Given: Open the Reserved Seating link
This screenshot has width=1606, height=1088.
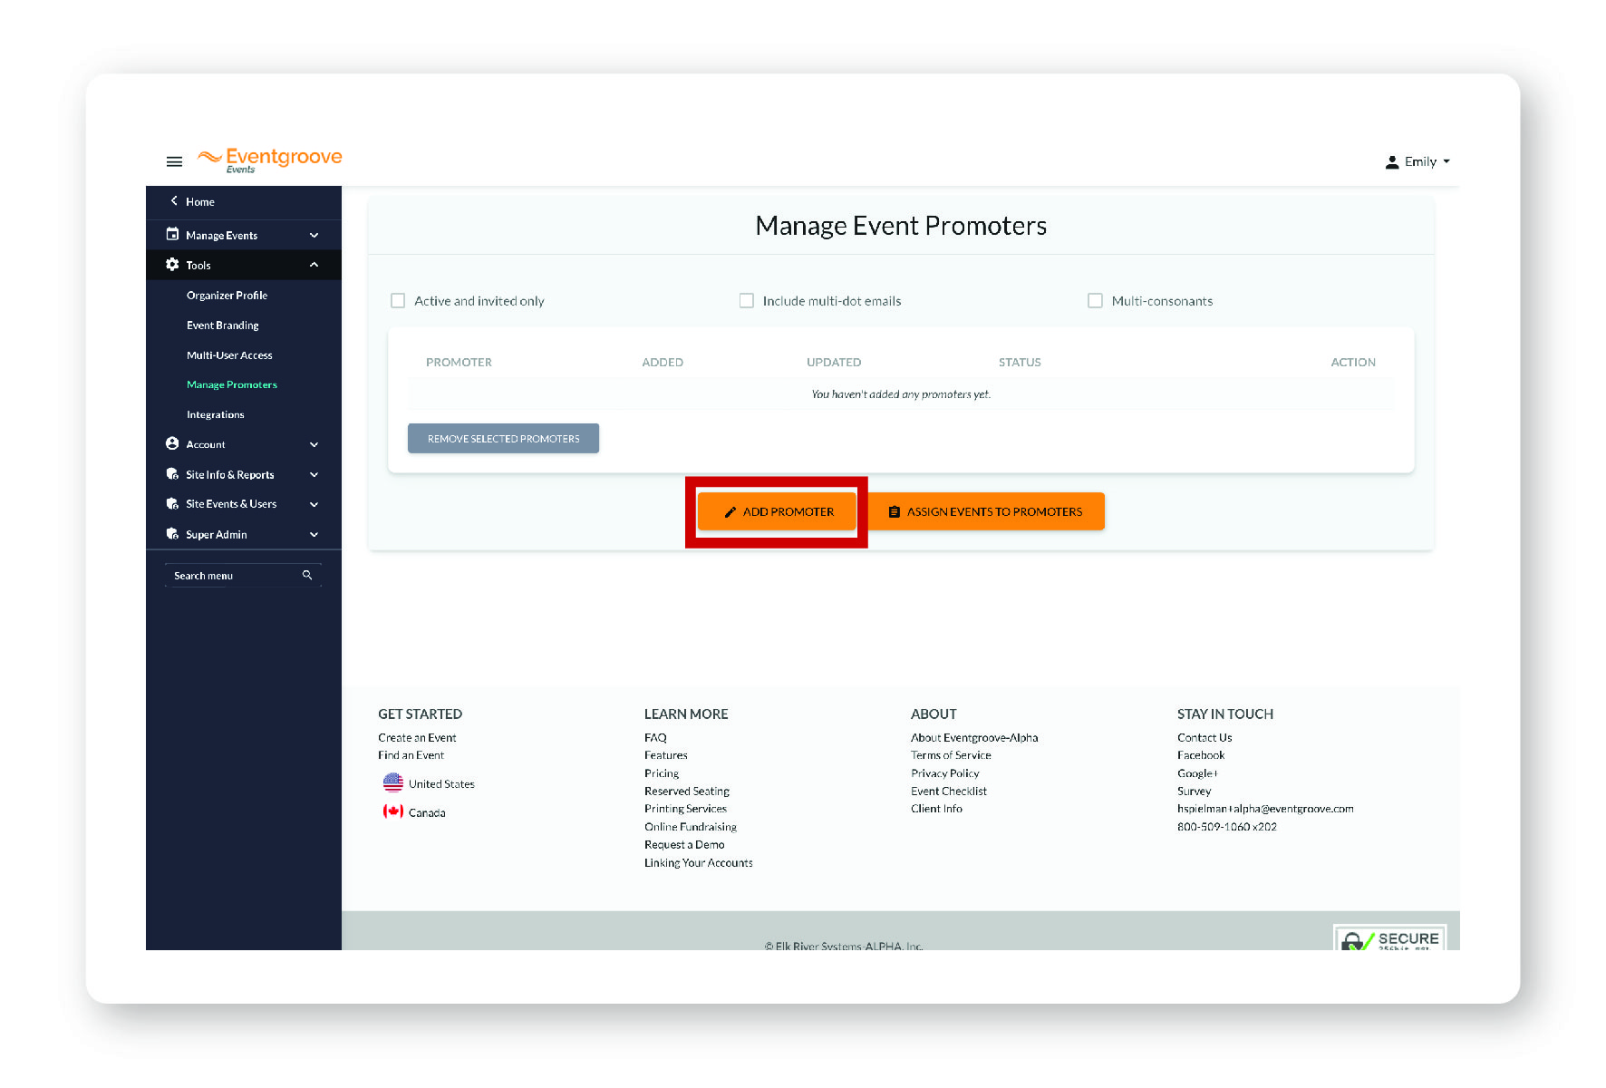Looking at the screenshot, I should tap(686, 792).
